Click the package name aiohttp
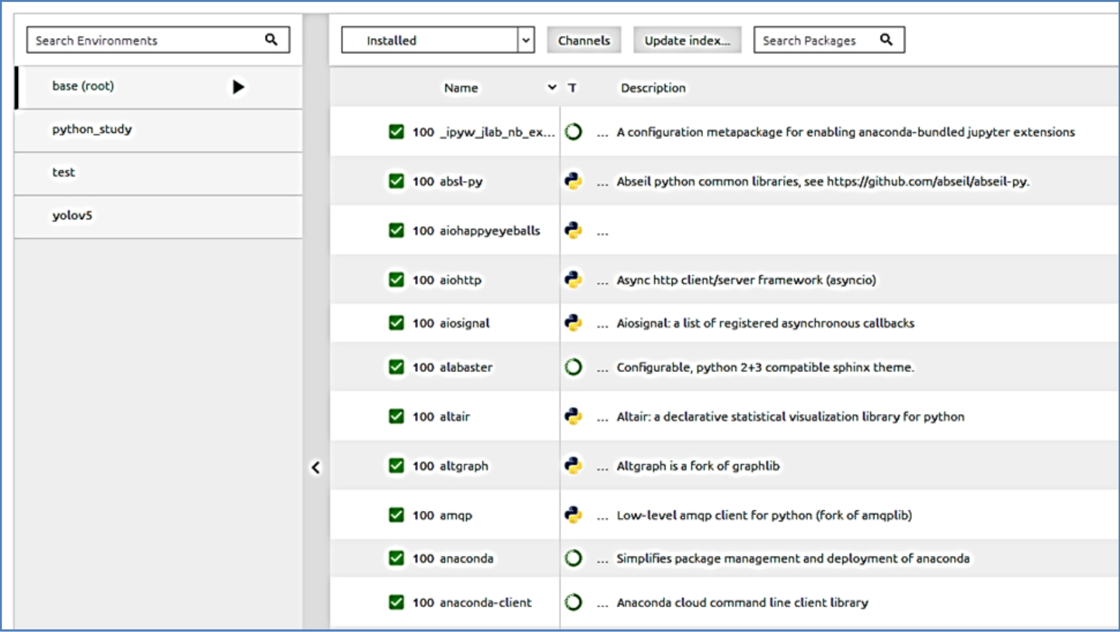 coord(461,280)
